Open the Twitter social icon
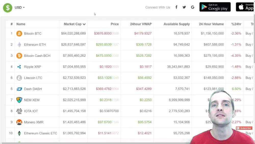The width and height of the screenshot is (255, 144). pos(184,7)
